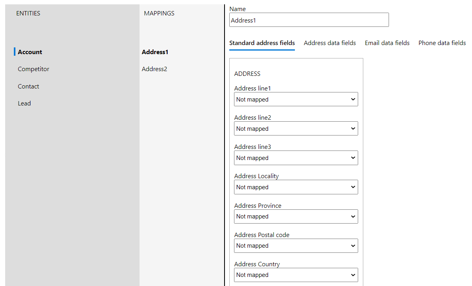Switch to the Address data fields tab
The image size is (472, 286).
point(330,43)
